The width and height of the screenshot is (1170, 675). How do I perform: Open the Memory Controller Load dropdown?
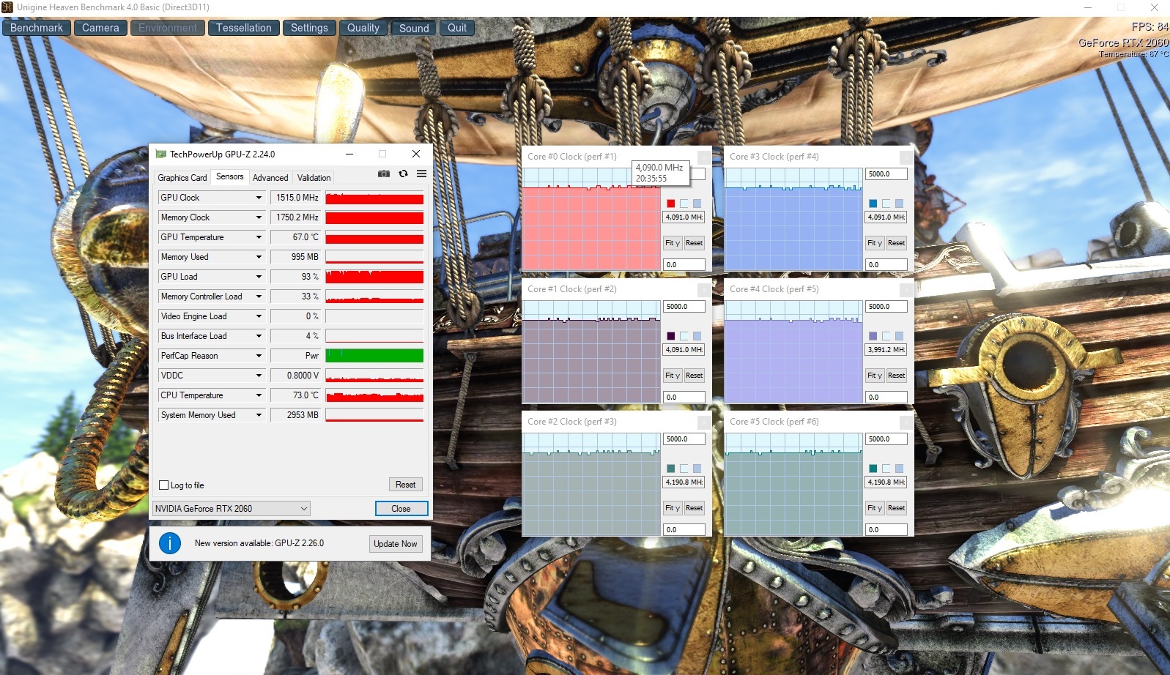point(259,297)
